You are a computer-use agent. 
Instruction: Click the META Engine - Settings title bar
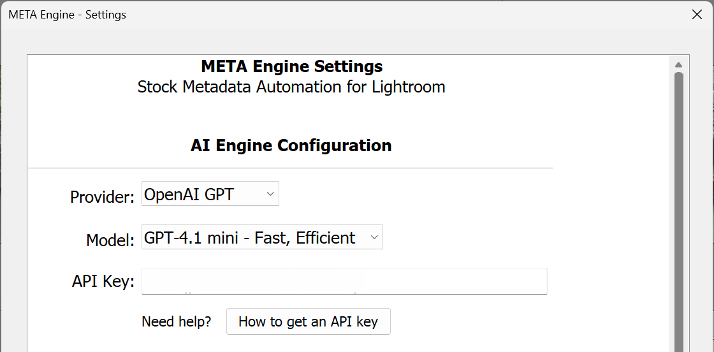319,15
